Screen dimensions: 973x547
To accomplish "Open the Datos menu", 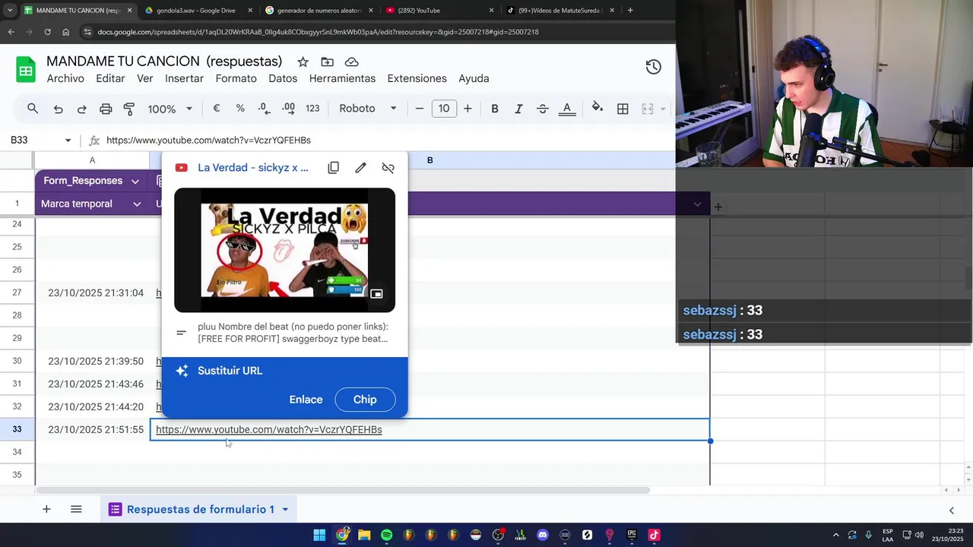I will pyautogui.click(x=283, y=78).
